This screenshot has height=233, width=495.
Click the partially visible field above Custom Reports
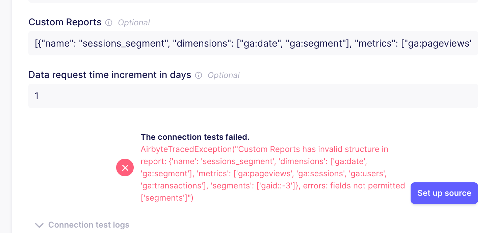253,1
